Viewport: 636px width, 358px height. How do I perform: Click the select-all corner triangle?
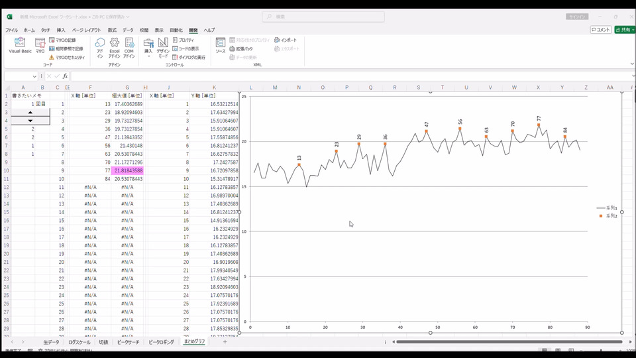(7, 88)
